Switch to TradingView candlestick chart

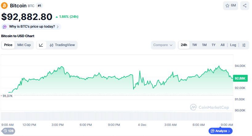62,45
